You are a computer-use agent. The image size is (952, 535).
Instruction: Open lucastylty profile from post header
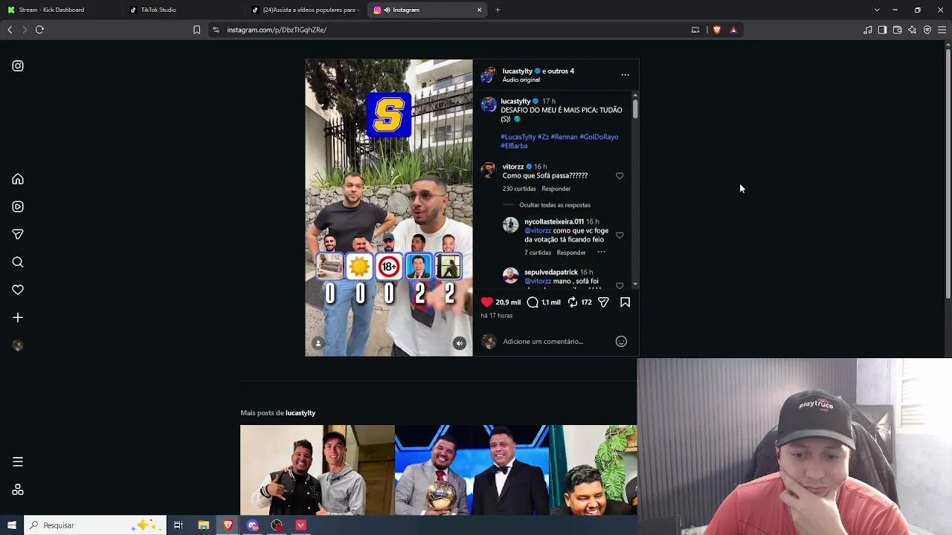click(x=518, y=71)
